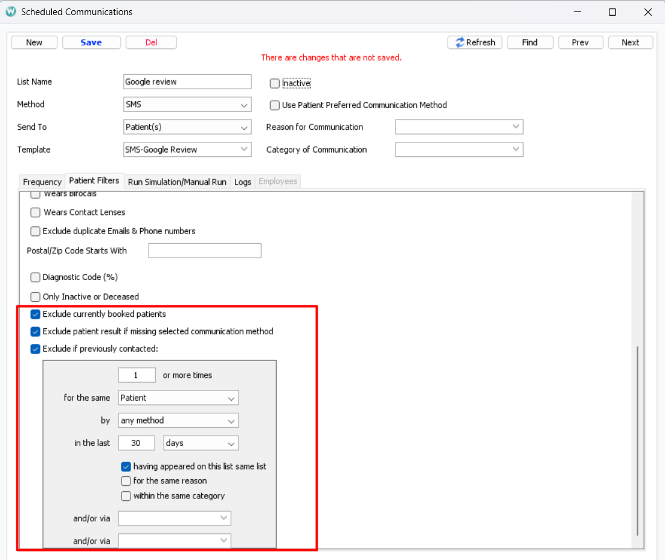Click the Patient Filters vertical scrollbar
665x560 pixels.
point(637,441)
